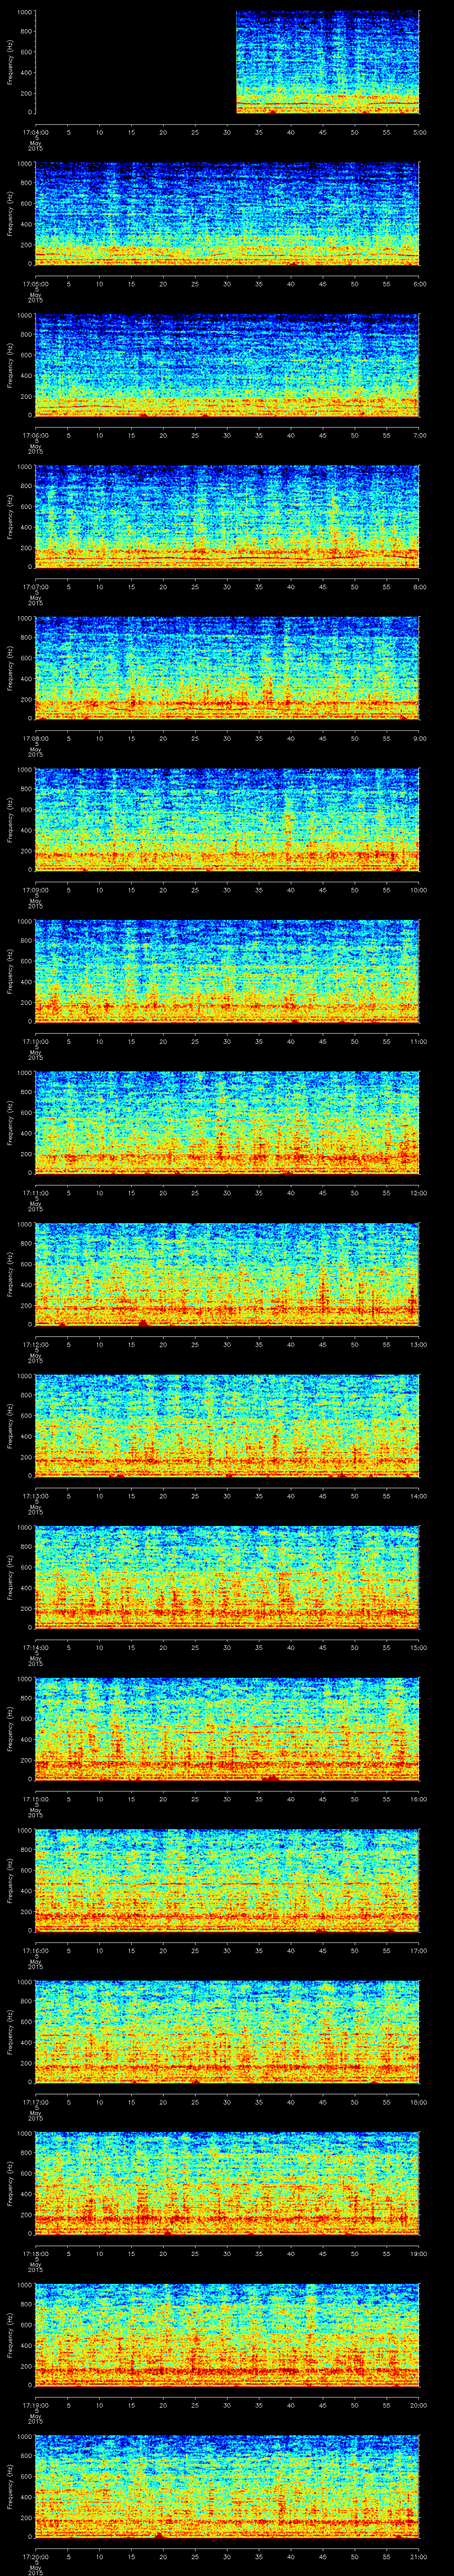Click the 17:09:00 start time label
This screenshot has height=2576, width=454.
pos(35,890)
